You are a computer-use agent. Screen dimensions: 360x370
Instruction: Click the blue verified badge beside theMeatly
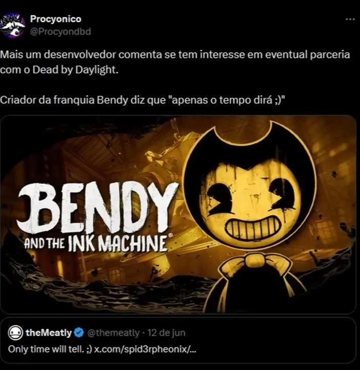[79, 332]
